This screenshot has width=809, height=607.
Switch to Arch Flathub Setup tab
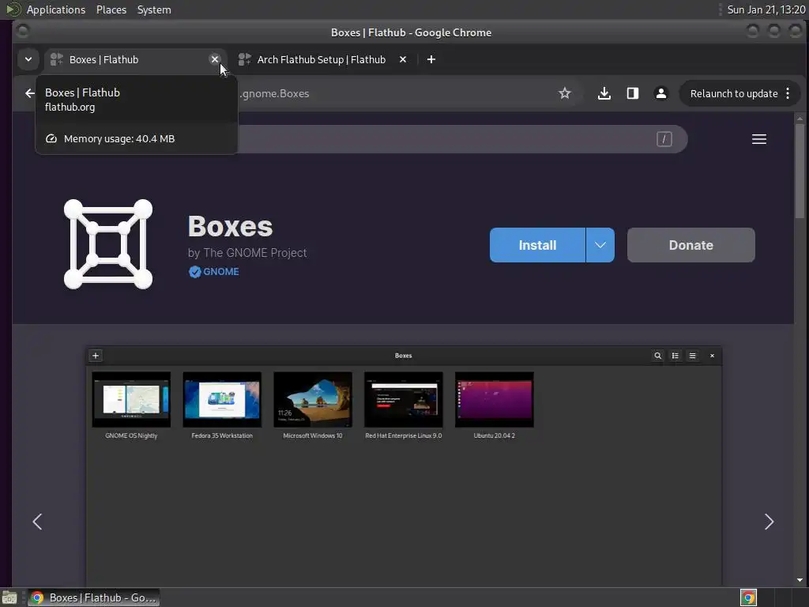322,59
